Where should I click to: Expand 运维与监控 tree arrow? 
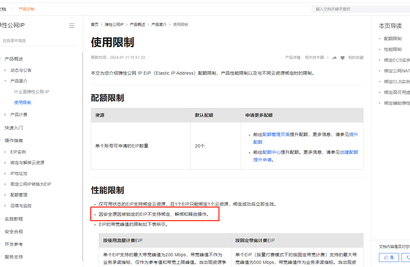[5, 206]
